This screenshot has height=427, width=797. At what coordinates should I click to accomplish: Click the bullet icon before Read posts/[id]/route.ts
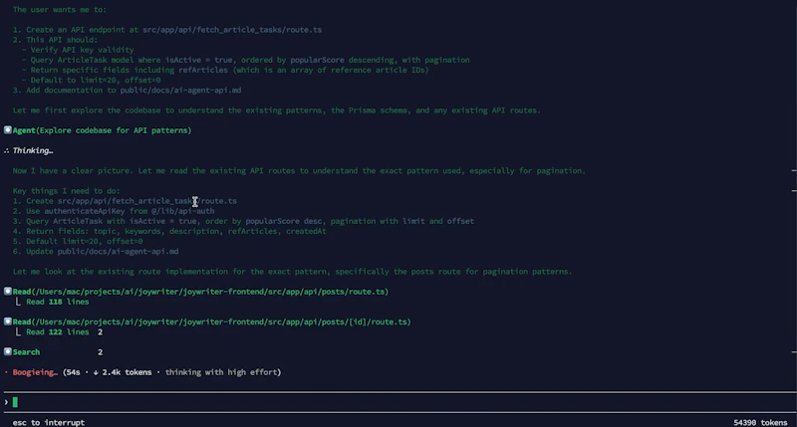(8, 321)
